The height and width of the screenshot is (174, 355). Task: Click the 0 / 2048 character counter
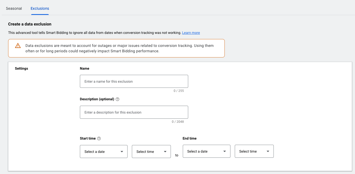point(178,122)
